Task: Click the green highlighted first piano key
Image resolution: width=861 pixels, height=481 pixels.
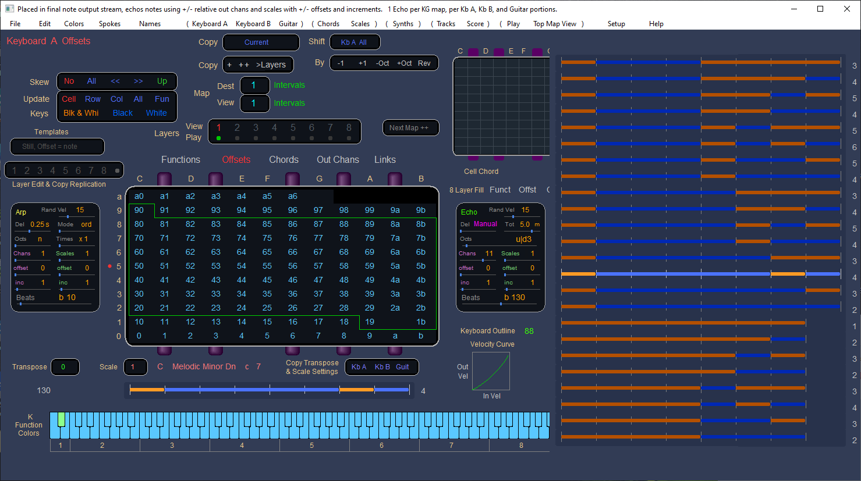Action: point(61,420)
